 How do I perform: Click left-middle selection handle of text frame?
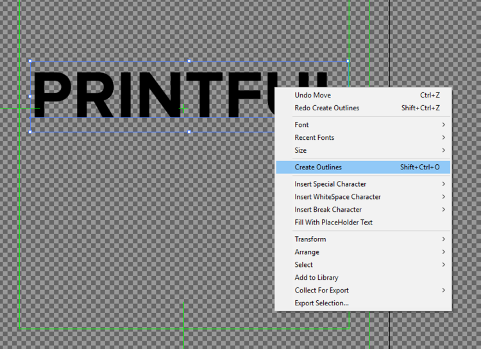[x=30, y=96]
